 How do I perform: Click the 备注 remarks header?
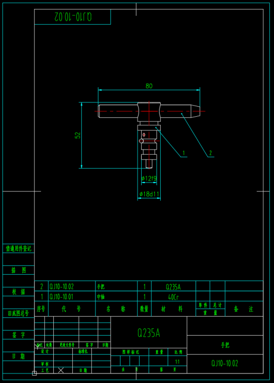click(x=244, y=309)
